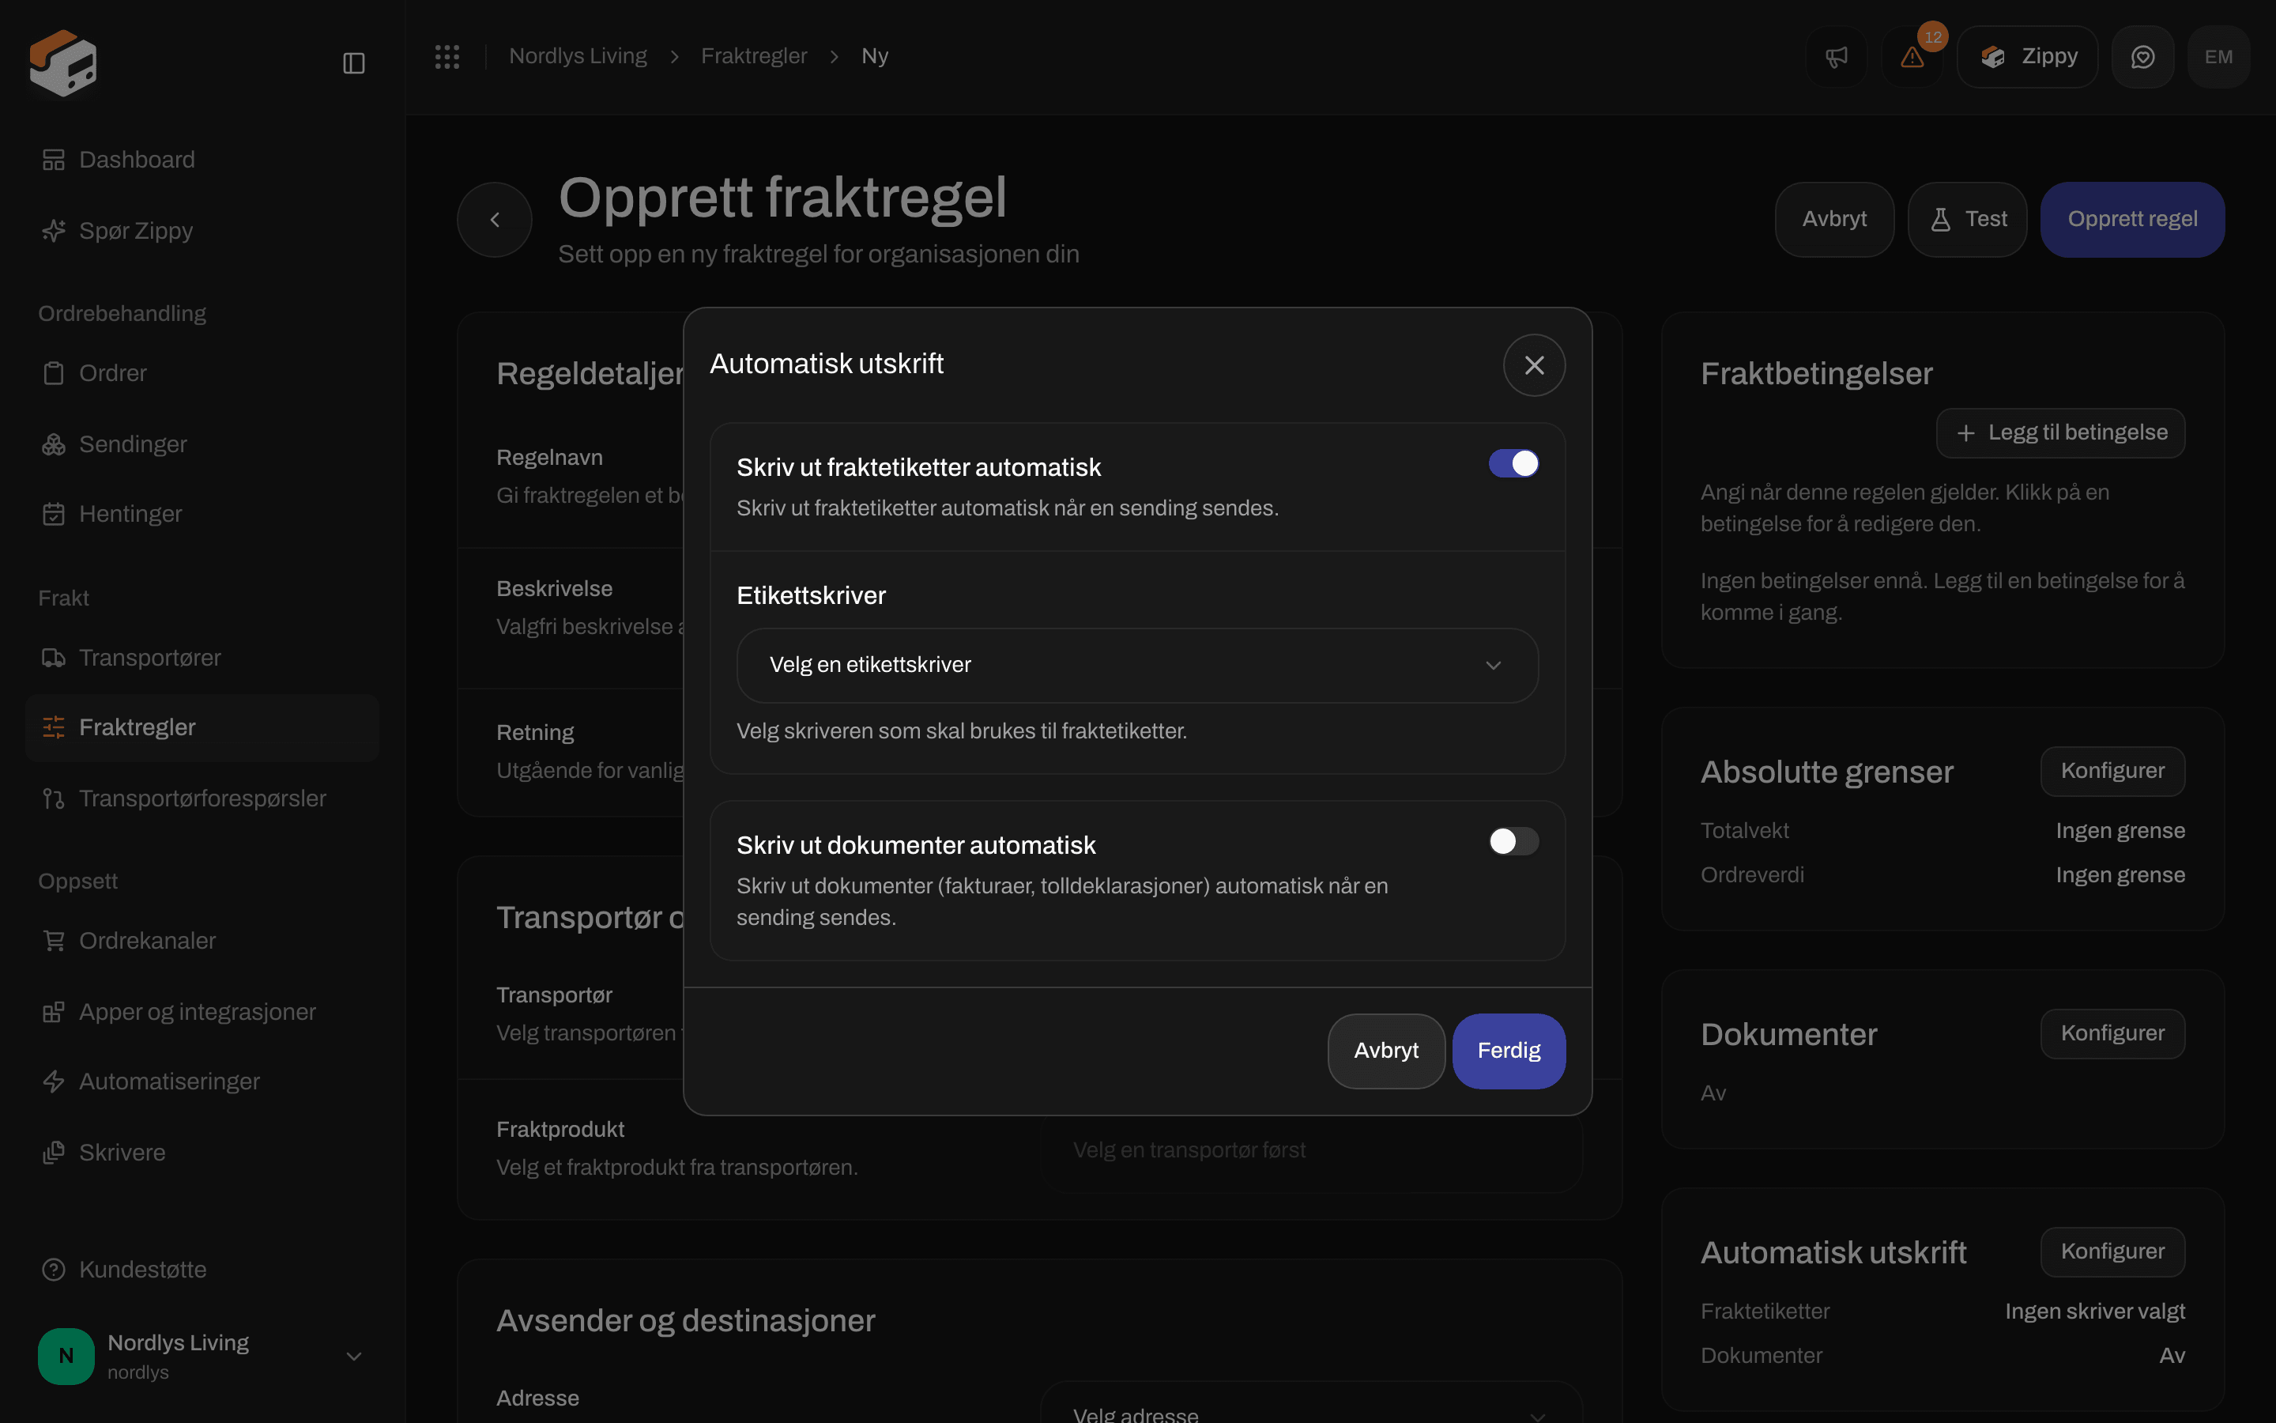The image size is (2276, 1423).
Task: Open the announcements megaphone icon
Action: click(x=1837, y=58)
